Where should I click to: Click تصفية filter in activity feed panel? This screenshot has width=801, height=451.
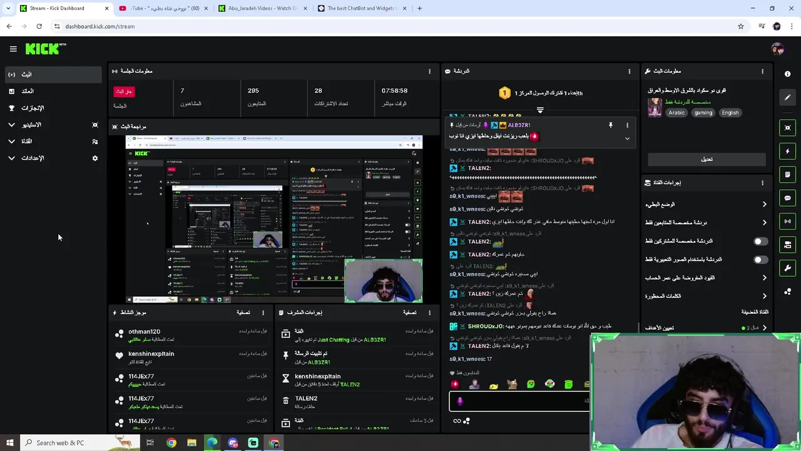pyautogui.click(x=243, y=313)
